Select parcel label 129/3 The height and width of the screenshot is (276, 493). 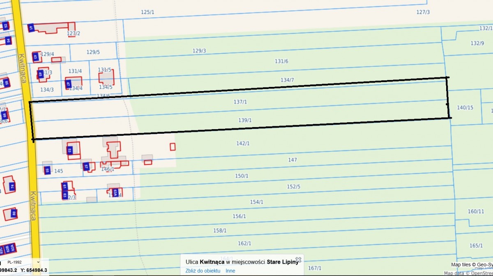199,51
